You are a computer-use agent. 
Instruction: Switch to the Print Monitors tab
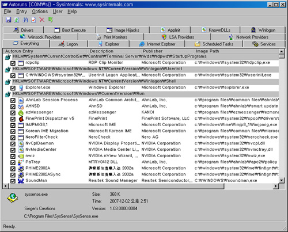(111, 37)
